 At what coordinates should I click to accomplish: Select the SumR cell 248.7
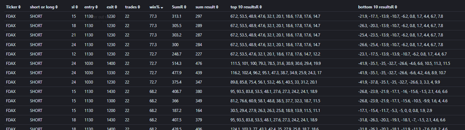tap(177, 54)
